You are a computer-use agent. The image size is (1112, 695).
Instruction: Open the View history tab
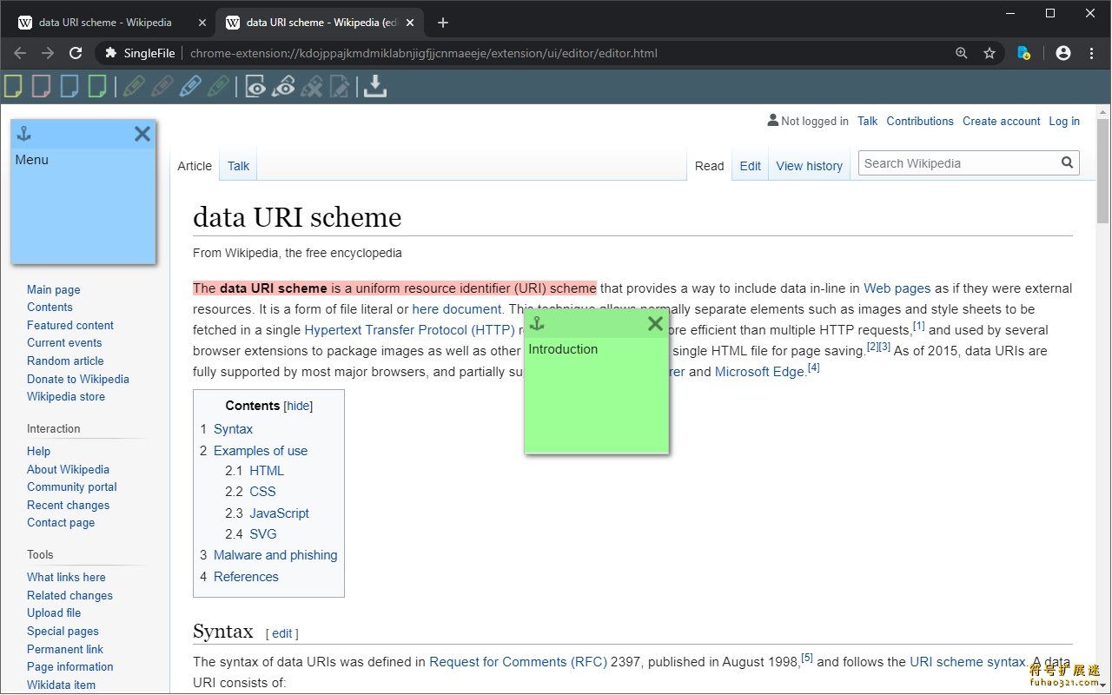pyautogui.click(x=809, y=166)
